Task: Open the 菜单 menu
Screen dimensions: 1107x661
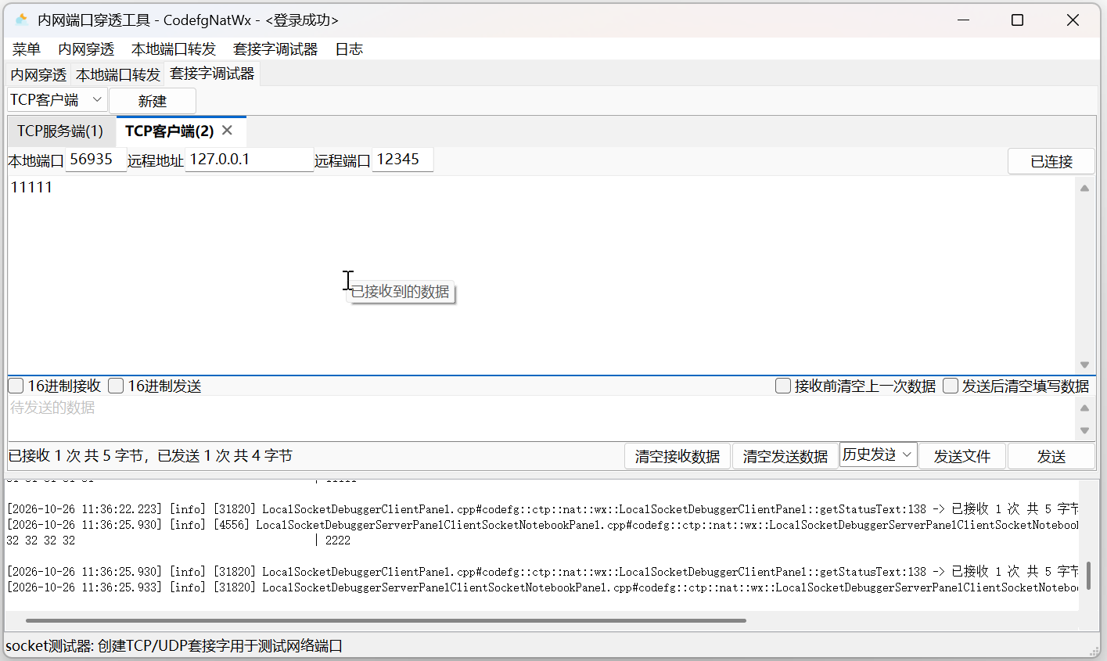Action: click(x=26, y=49)
